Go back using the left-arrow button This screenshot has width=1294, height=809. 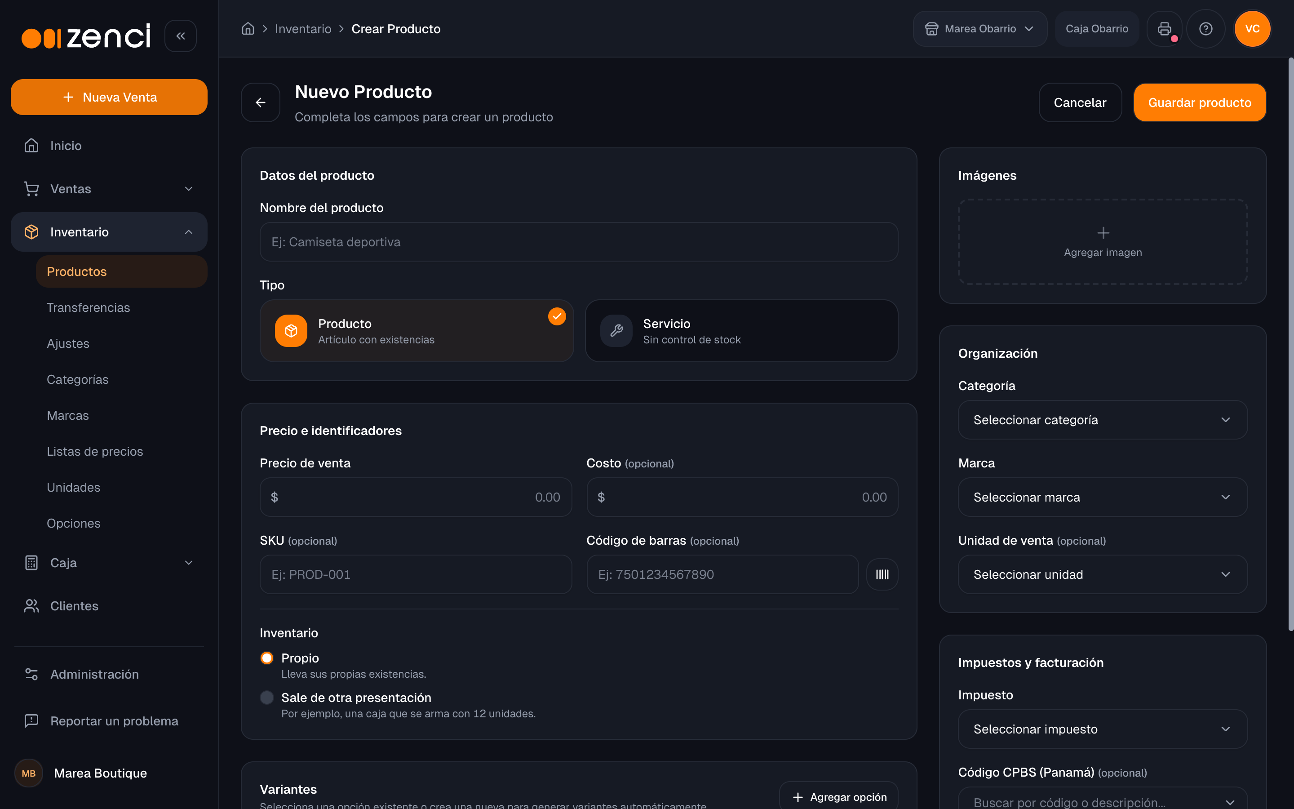[x=261, y=102]
